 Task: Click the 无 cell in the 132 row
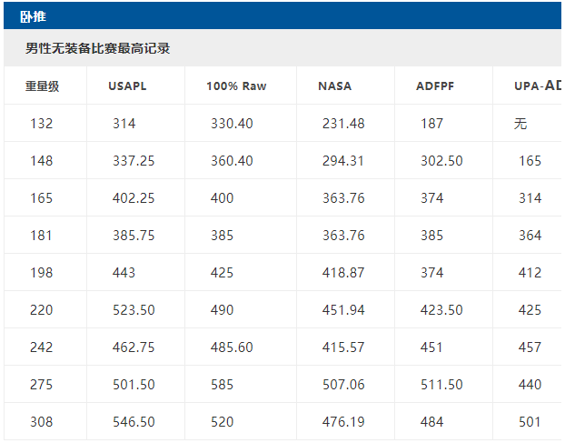click(520, 124)
